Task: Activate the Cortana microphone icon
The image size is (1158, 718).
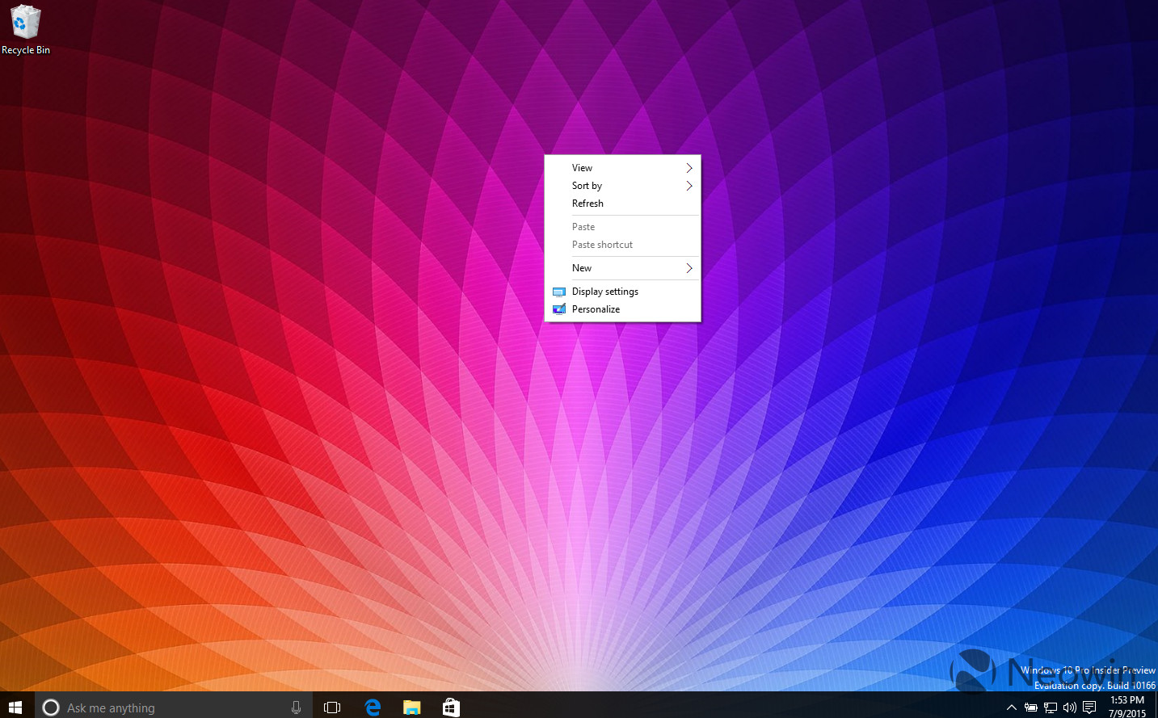Action: 297,708
